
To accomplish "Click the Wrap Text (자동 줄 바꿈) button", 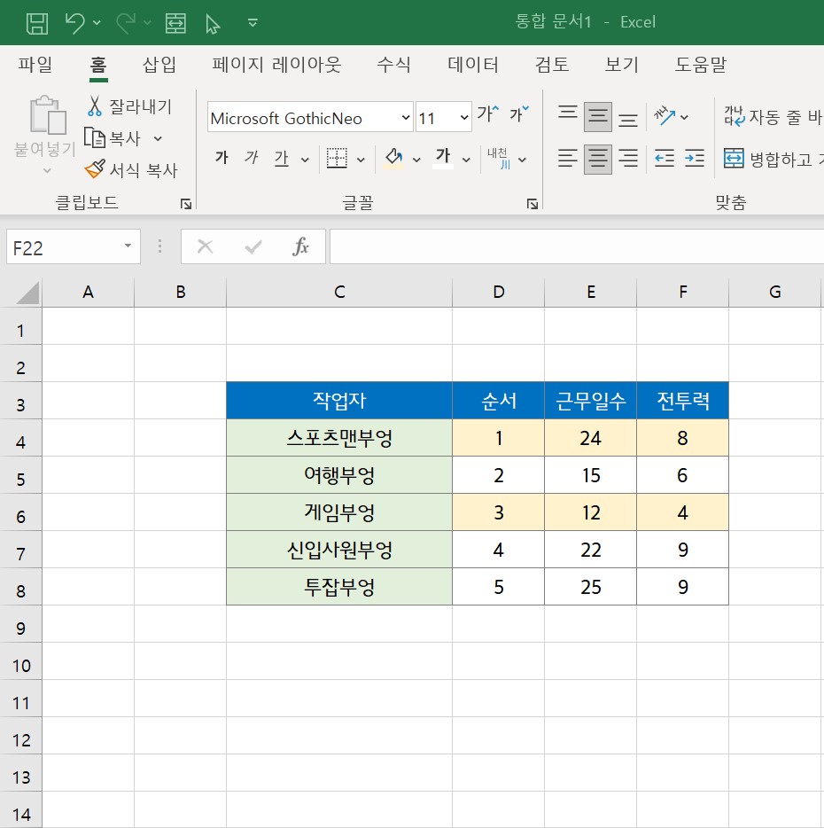I will pos(773,117).
